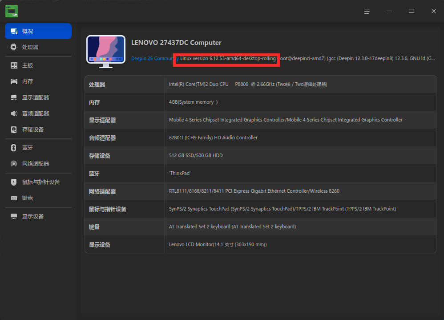The image size is (444, 320).
Task: Select the 'ThinkPad' bluetooth value
Action: [180, 173]
